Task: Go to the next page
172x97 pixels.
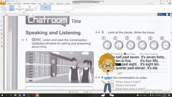Action: (x=85, y=92)
